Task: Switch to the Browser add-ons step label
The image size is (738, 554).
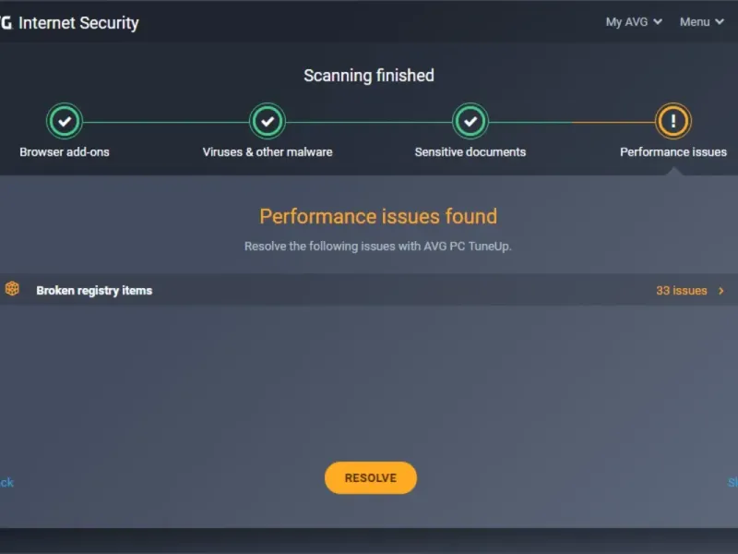Action: coord(65,151)
